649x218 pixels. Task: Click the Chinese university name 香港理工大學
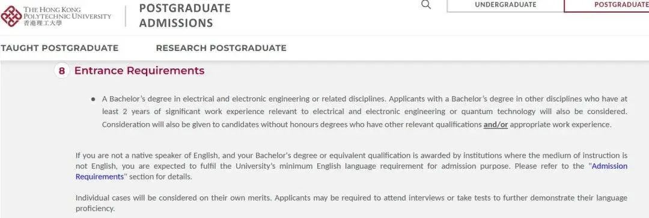tap(43, 23)
